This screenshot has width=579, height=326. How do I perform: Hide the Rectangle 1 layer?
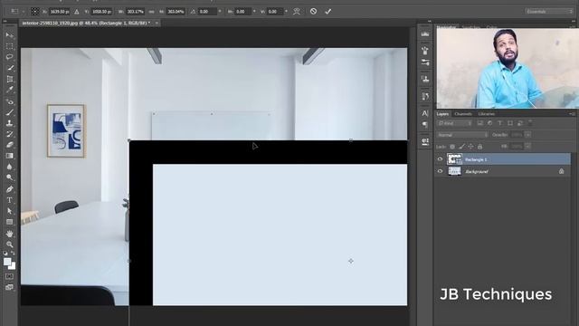(x=440, y=159)
